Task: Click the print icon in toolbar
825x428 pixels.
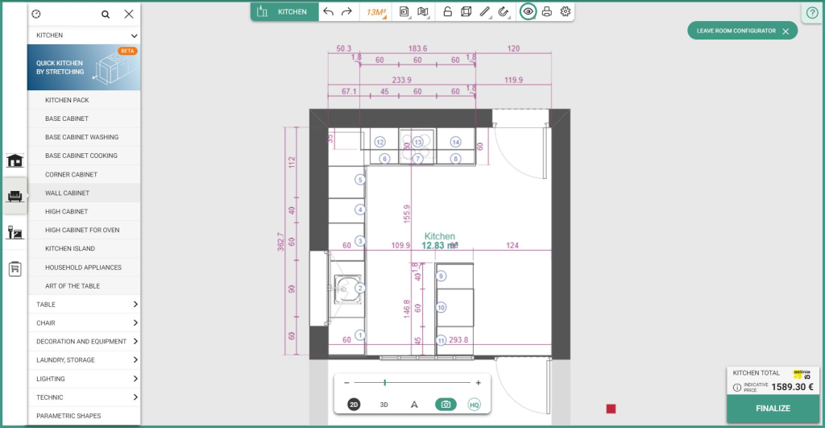Action: [x=547, y=11]
